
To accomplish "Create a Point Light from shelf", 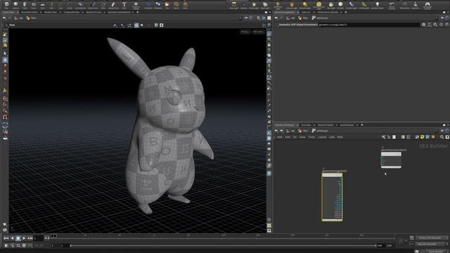I will click(254, 5).
